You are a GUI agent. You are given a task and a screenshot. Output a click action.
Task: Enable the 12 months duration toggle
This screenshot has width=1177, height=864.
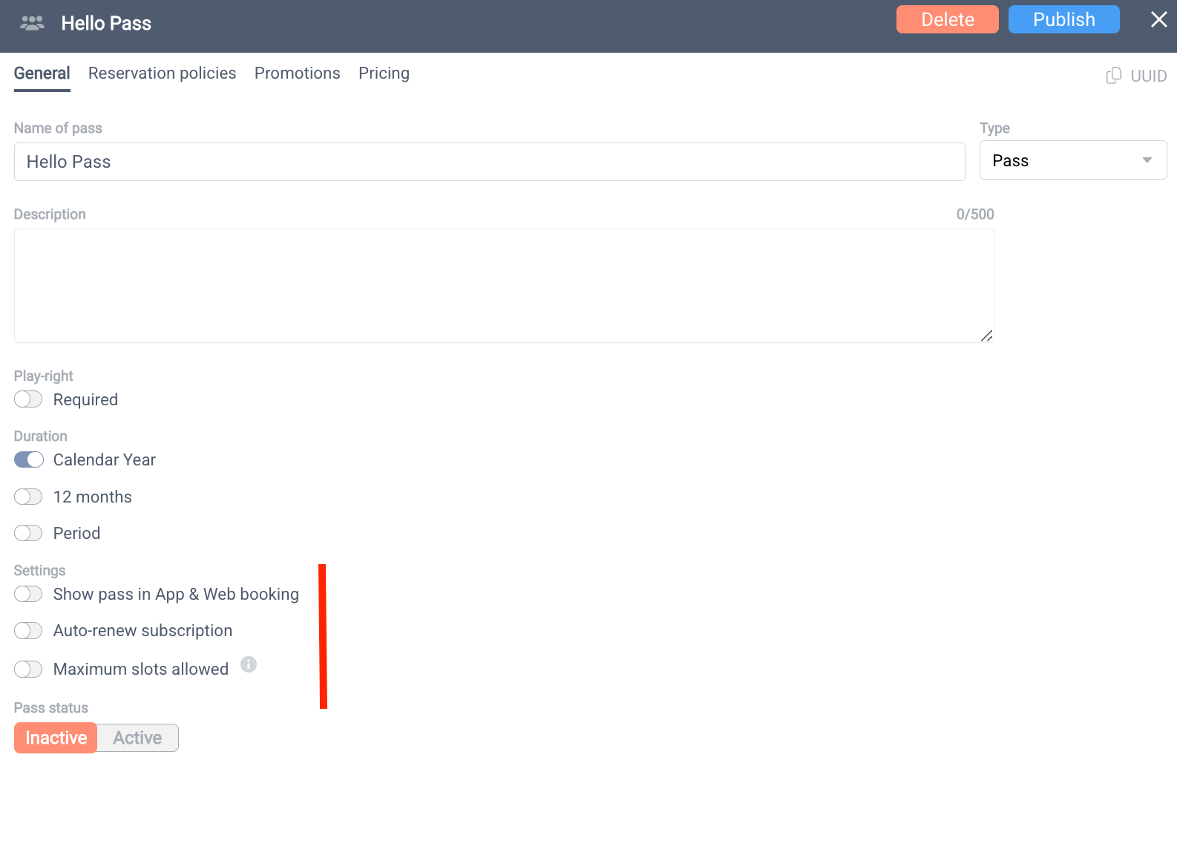point(28,497)
